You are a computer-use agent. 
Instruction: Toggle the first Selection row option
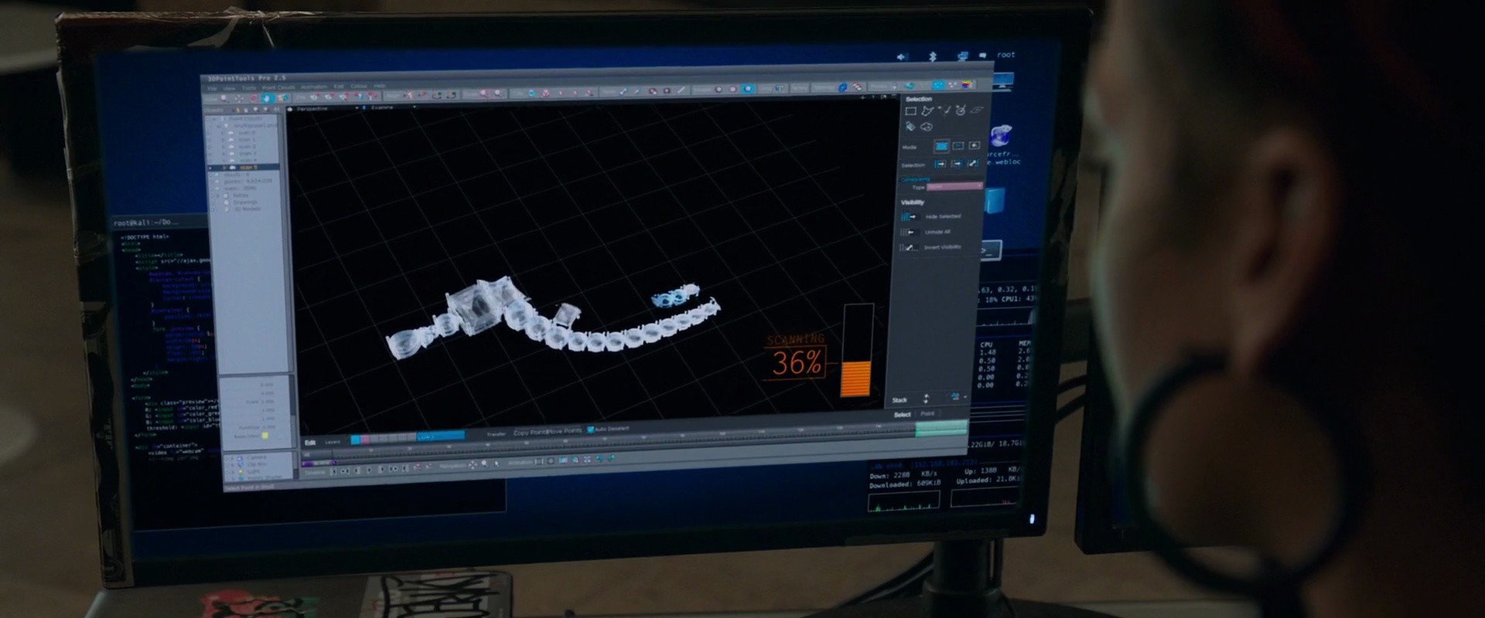click(940, 164)
